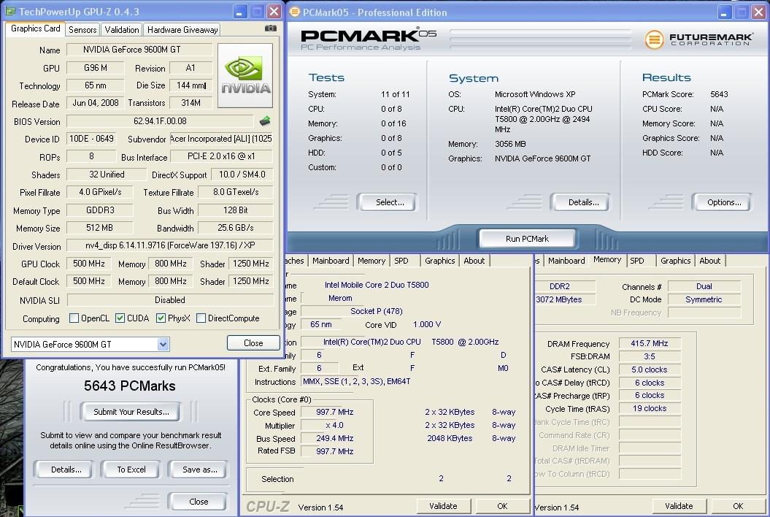The width and height of the screenshot is (770, 517).
Task: Click the PCMark05 title bar icon
Action: click(x=295, y=12)
